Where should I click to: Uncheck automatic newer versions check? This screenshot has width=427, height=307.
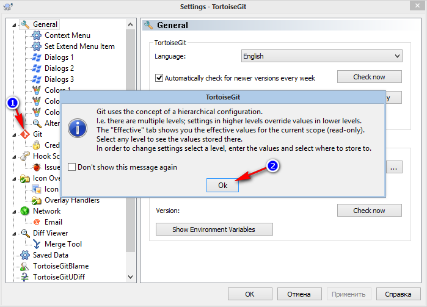159,78
